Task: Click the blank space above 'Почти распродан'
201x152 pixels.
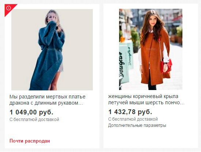Action: point(52,130)
